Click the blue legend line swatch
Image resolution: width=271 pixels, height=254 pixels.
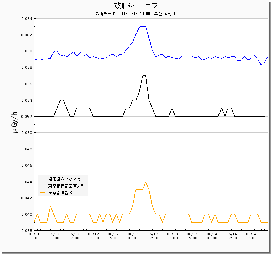pos(43,186)
